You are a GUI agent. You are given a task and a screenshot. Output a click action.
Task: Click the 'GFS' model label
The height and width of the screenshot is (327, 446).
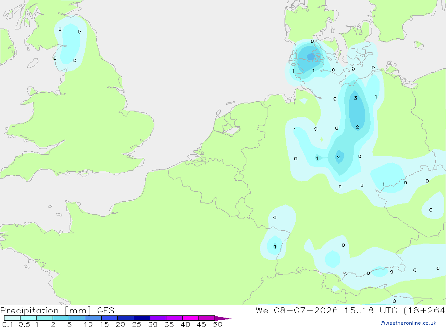click(106, 310)
